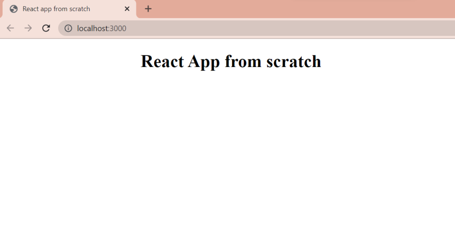
Task: Close the React app from scratch tab
Action: pyautogui.click(x=127, y=9)
